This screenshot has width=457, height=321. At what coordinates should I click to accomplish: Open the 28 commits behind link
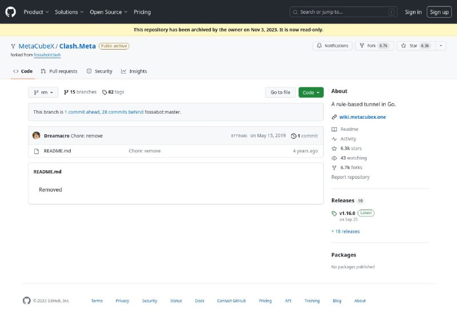coord(123,112)
